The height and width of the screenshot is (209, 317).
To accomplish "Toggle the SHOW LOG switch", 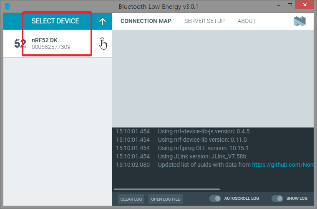I will (x=277, y=199).
